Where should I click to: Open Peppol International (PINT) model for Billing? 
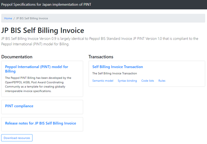[37, 69]
